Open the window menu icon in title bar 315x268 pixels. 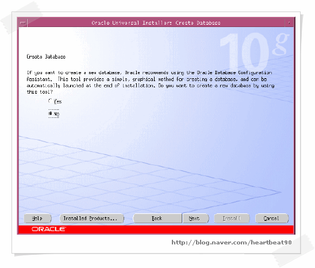pos(23,23)
